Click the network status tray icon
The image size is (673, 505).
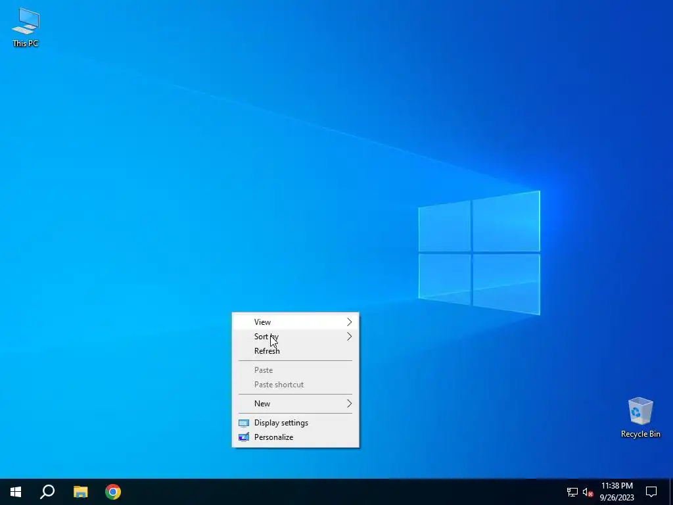point(572,492)
